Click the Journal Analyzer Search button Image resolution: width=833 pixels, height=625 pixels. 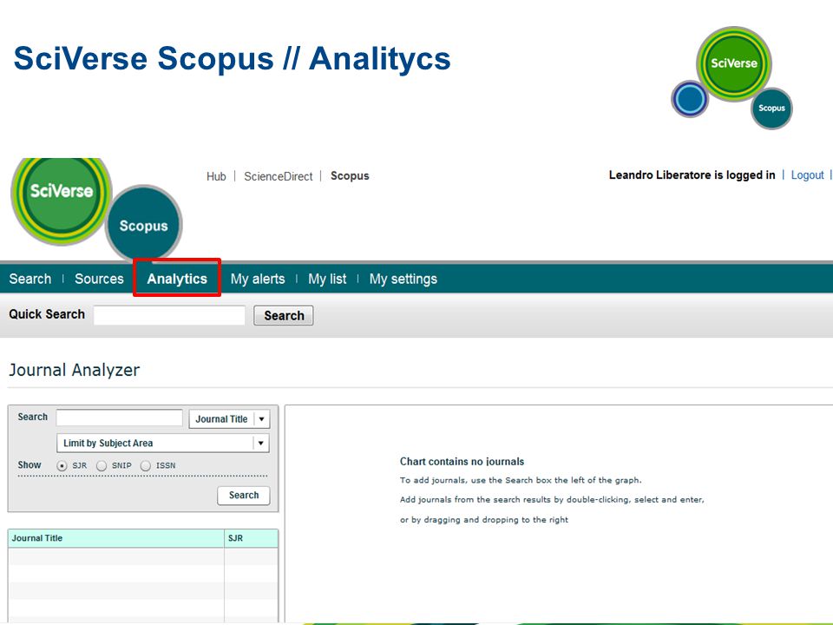pyautogui.click(x=244, y=496)
